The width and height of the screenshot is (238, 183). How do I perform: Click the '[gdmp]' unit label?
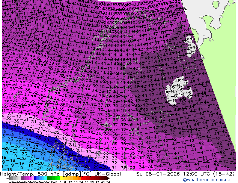click(x=72, y=174)
